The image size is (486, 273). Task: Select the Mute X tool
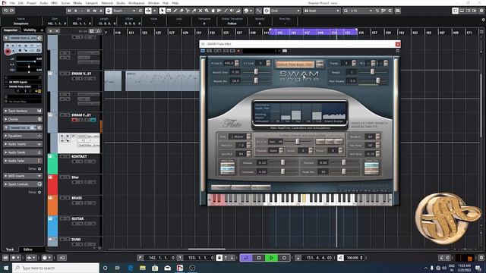[x=200, y=11]
